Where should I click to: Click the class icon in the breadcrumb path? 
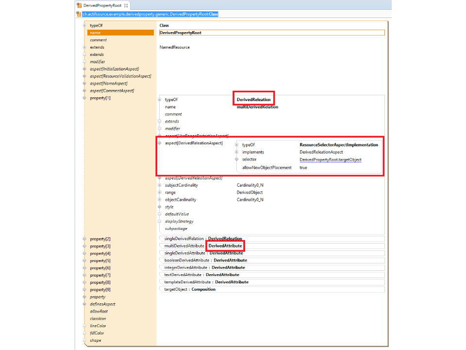pos(79,14)
